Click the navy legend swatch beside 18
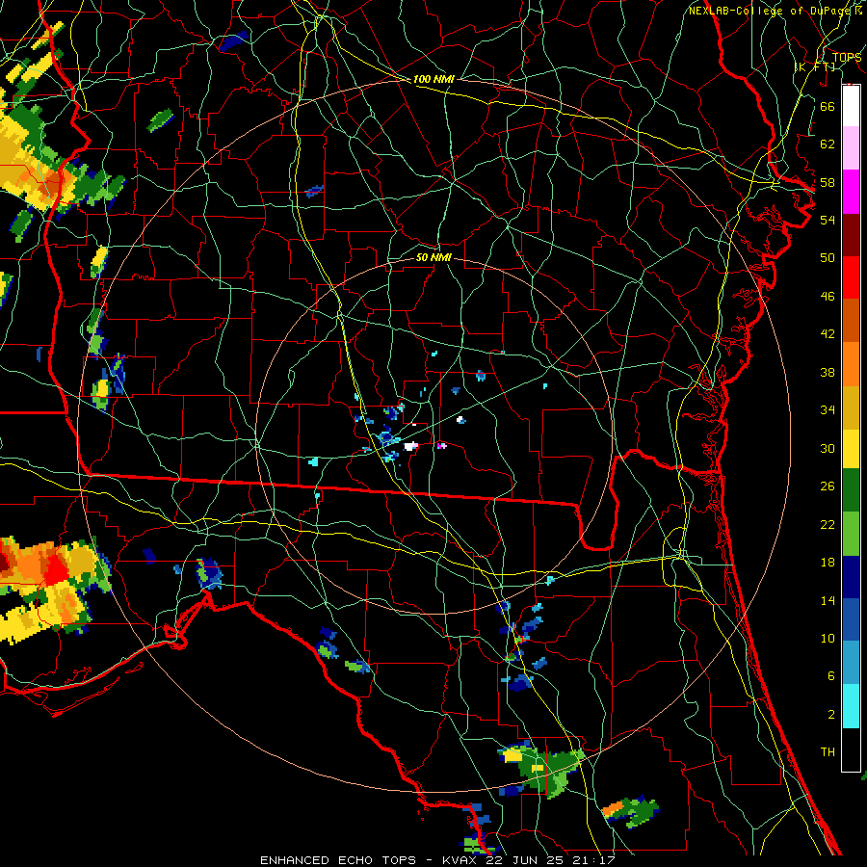This screenshot has width=867, height=867. 851,577
